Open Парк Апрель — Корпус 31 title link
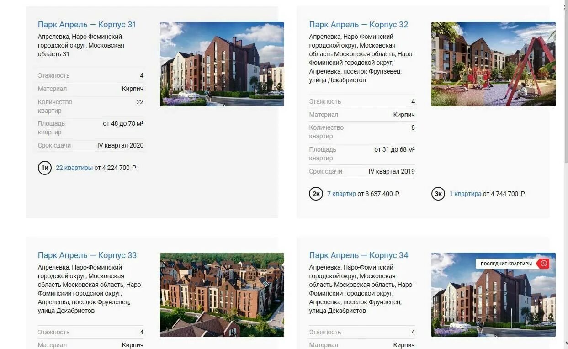This screenshot has height=349, width=568. (87, 25)
